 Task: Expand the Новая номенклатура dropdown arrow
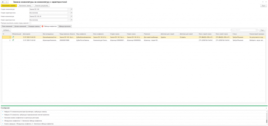(x=69, y=16)
